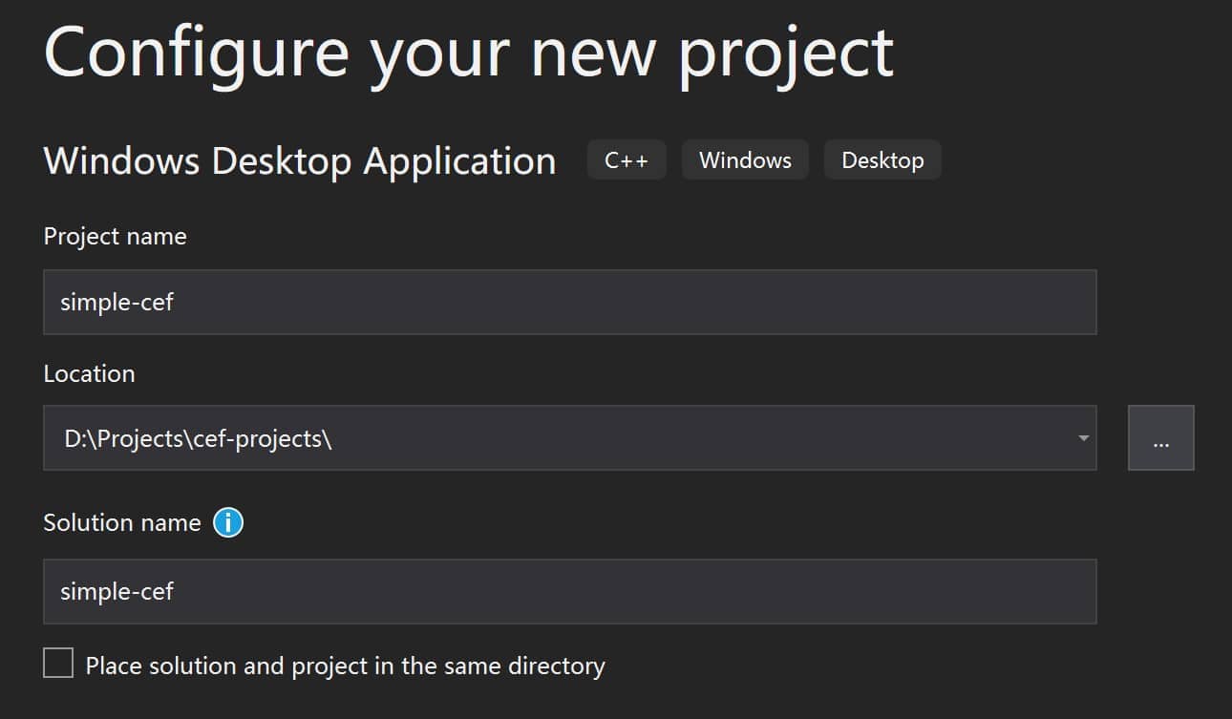The image size is (1232, 719).
Task: Click the Desktop project type tag
Action: (x=882, y=159)
